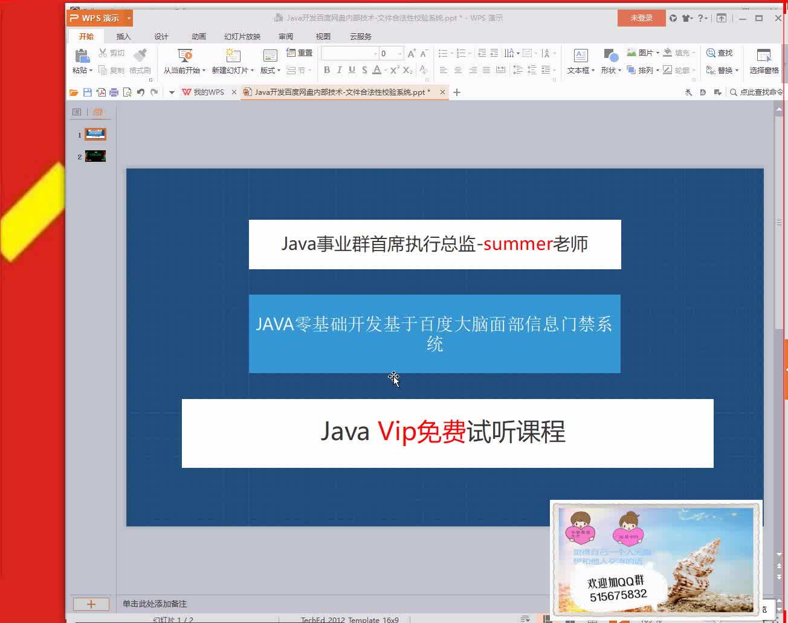
Task: Click the export to PDF icon
Action: tap(101, 92)
